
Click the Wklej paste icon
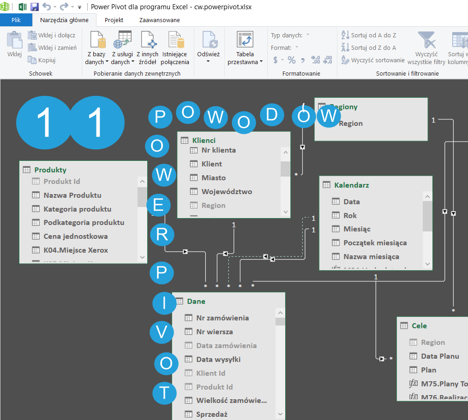[x=14, y=41]
